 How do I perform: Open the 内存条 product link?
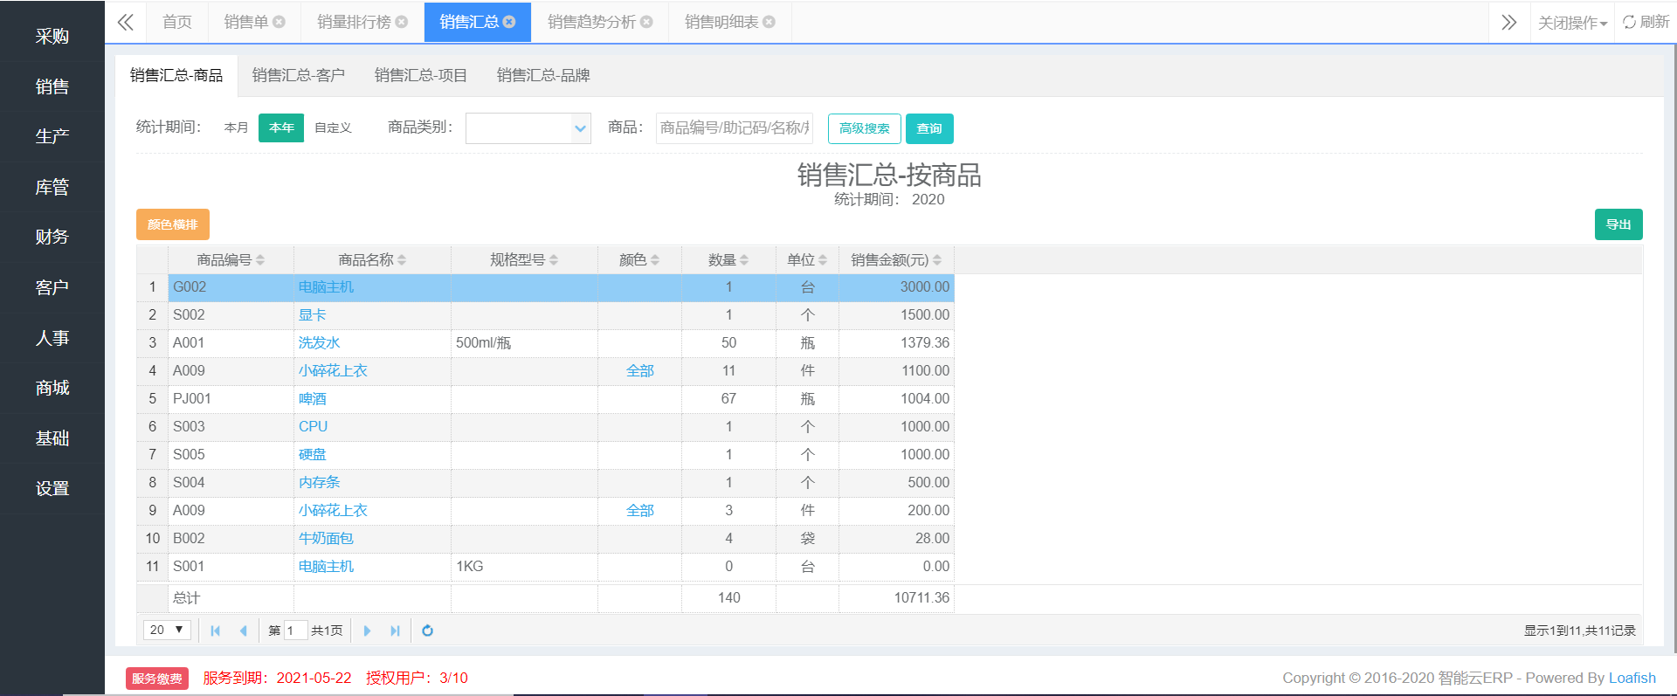319,483
